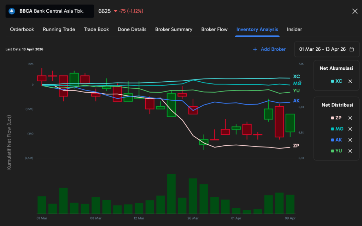362x226 pixels.
Task: Click the XC color swatch in legend
Action: pyautogui.click(x=332, y=81)
